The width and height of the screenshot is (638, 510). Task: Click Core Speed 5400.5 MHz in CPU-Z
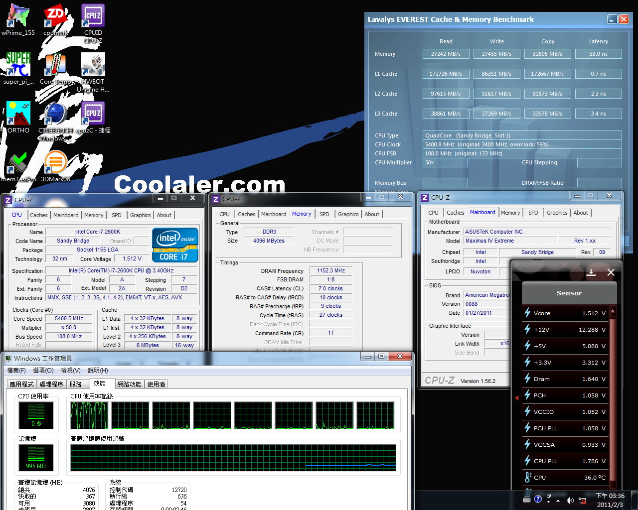click(69, 319)
